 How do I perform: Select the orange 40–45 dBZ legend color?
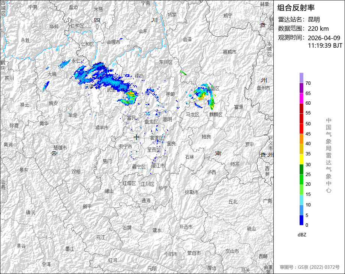pos(301,139)
